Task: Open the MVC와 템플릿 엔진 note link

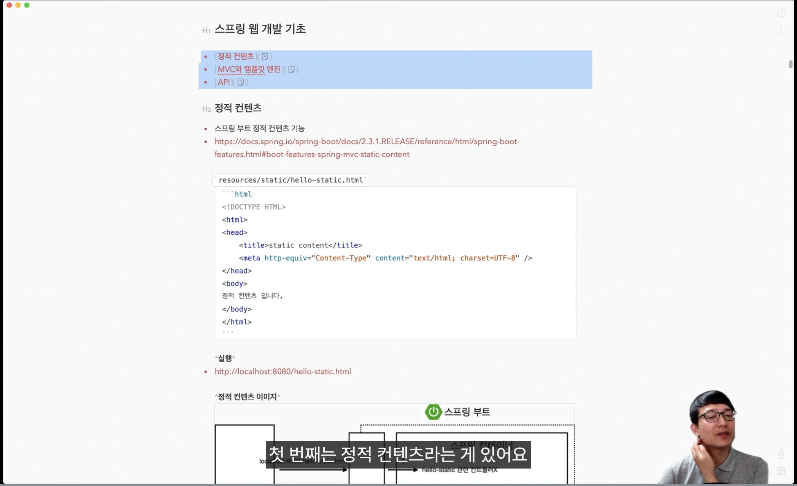Action: tap(249, 69)
